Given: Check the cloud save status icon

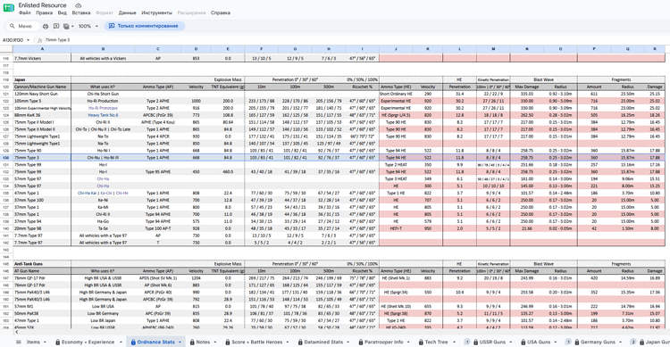Looking at the screenshot, I should (x=79, y=5).
